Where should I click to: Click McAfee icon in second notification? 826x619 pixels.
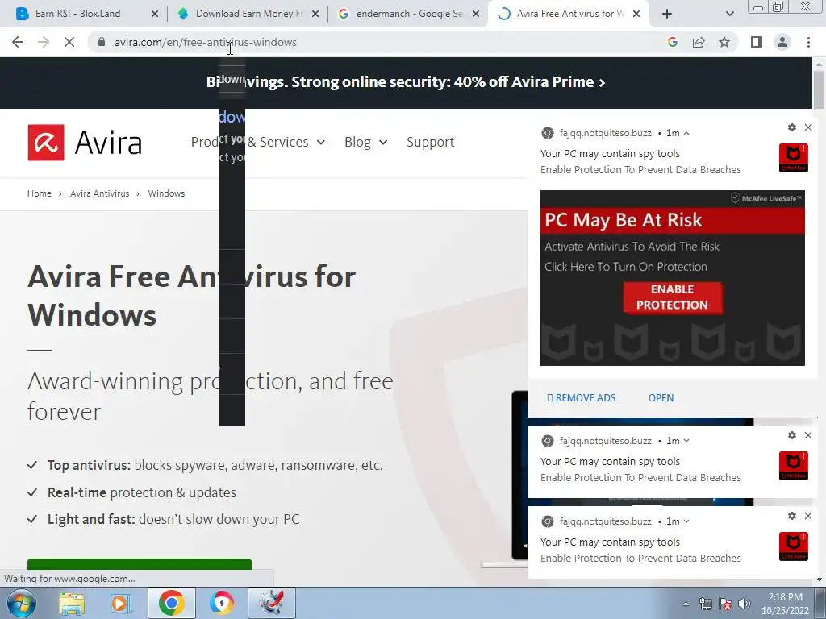[x=794, y=466]
